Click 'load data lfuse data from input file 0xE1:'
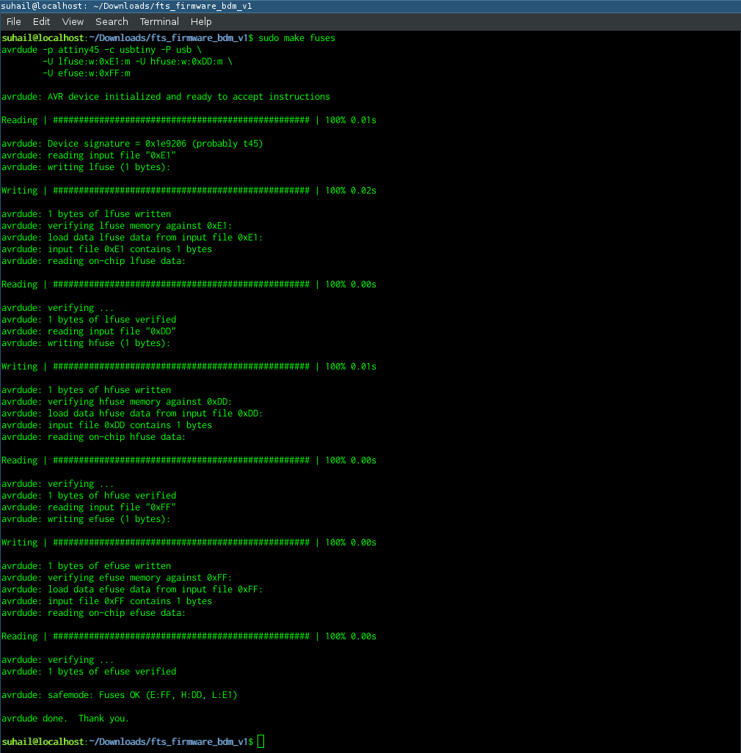 [x=156, y=238]
